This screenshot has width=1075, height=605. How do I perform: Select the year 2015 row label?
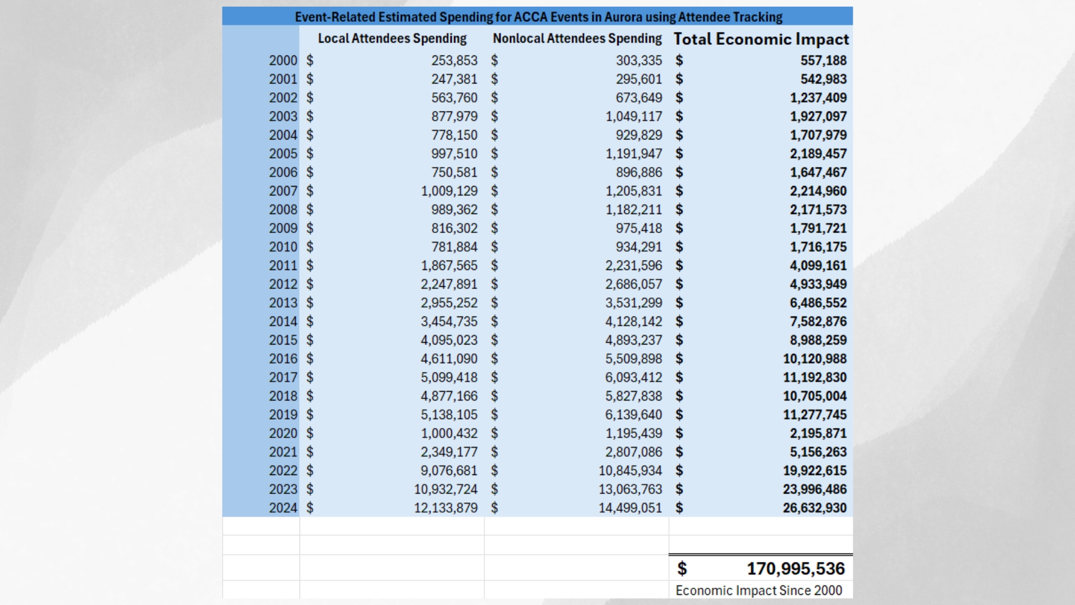coord(283,340)
